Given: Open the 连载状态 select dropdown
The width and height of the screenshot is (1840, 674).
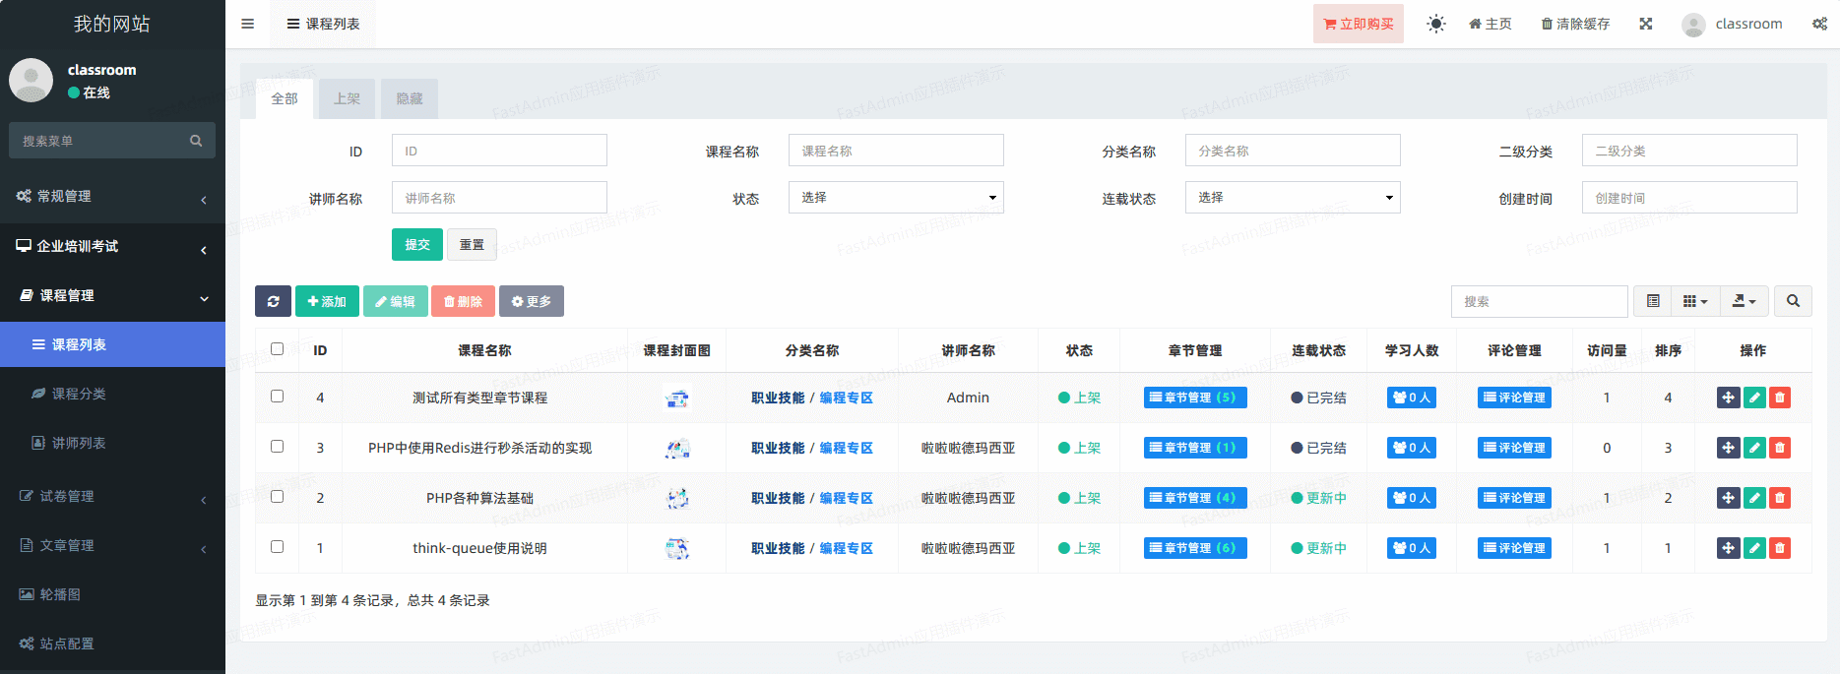Looking at the screenshot, I should click(1292, 198).
